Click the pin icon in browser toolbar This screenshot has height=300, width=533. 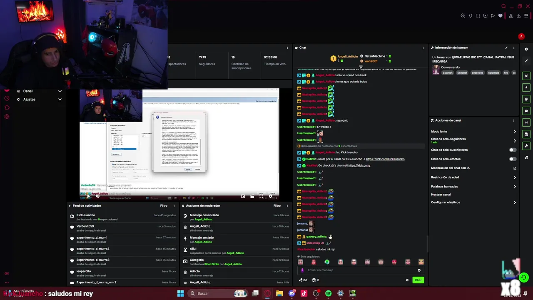[470, 16]
